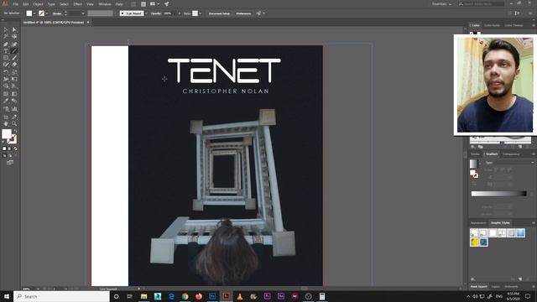Screen dimensions: 537x302
Task: Select the Curvature tool
Action: (14, 44)
